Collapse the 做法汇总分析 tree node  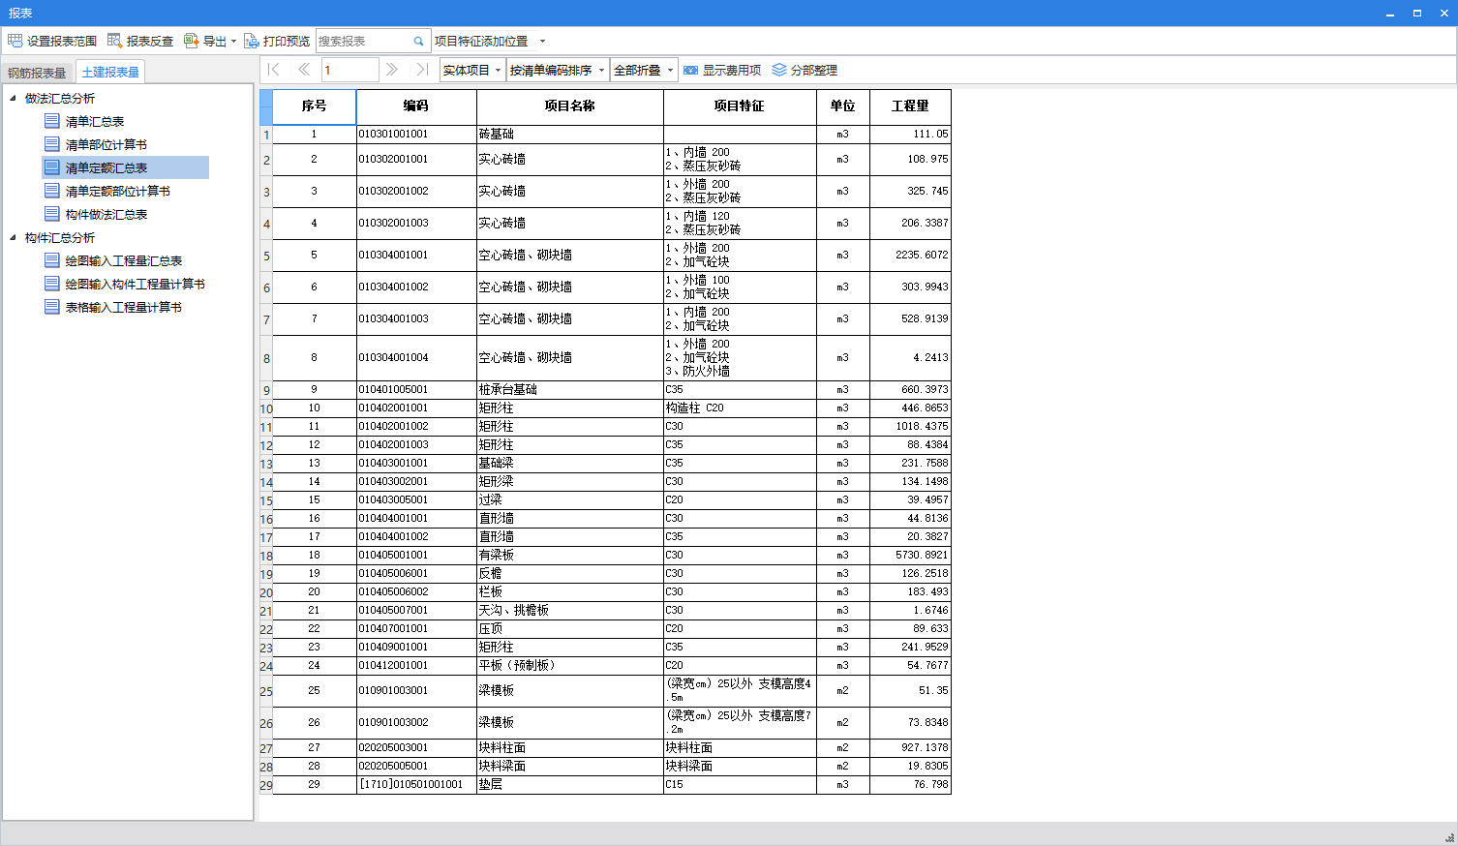(13, 98)
